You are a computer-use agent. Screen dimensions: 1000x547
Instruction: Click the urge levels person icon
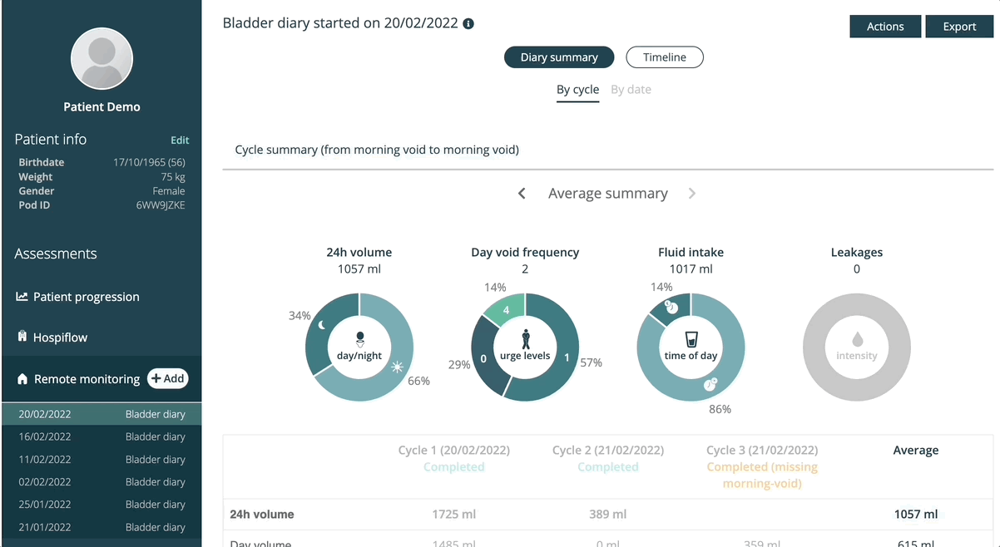pyautogui.click(x=525, y=338)
